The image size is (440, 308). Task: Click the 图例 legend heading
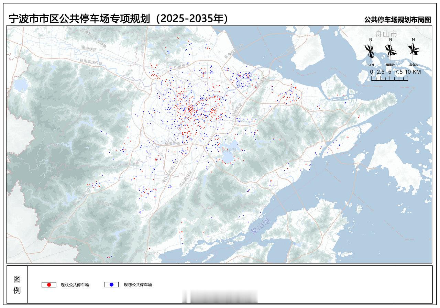tap(17, 285)
